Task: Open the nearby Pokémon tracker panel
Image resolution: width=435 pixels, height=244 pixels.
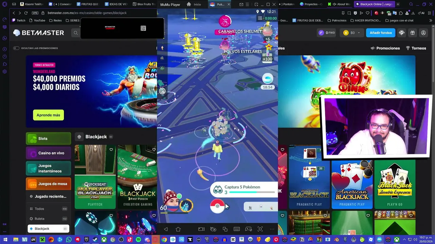Action: click(x=261, y=207)
